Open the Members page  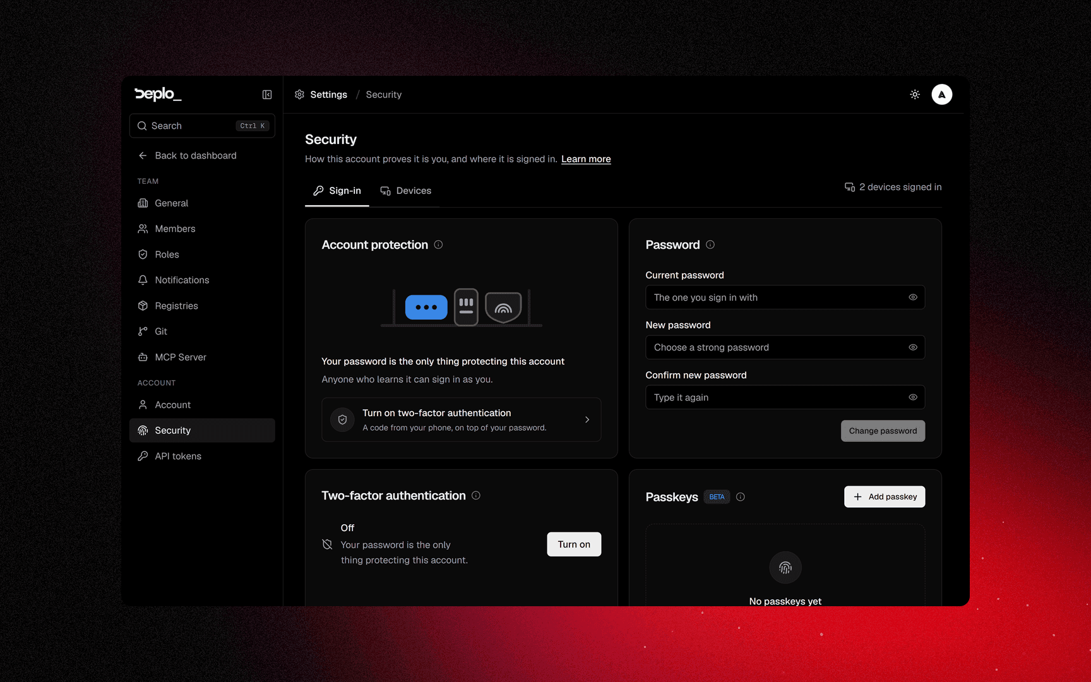coord(202,229)
